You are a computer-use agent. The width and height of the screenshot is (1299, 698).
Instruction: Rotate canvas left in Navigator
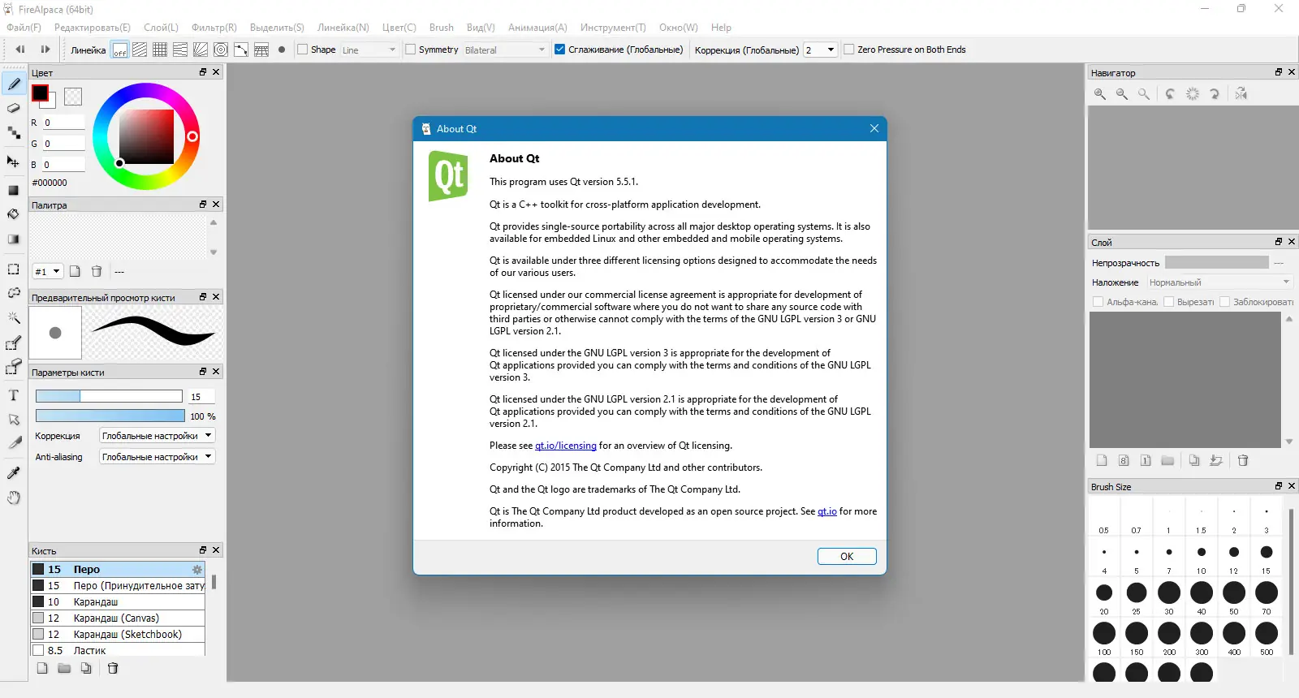[x=1170, y=94]
